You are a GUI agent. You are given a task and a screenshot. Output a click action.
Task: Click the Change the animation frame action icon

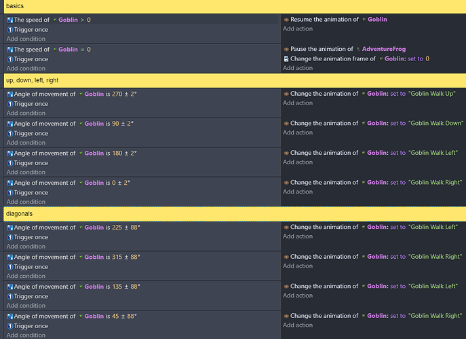286,58
